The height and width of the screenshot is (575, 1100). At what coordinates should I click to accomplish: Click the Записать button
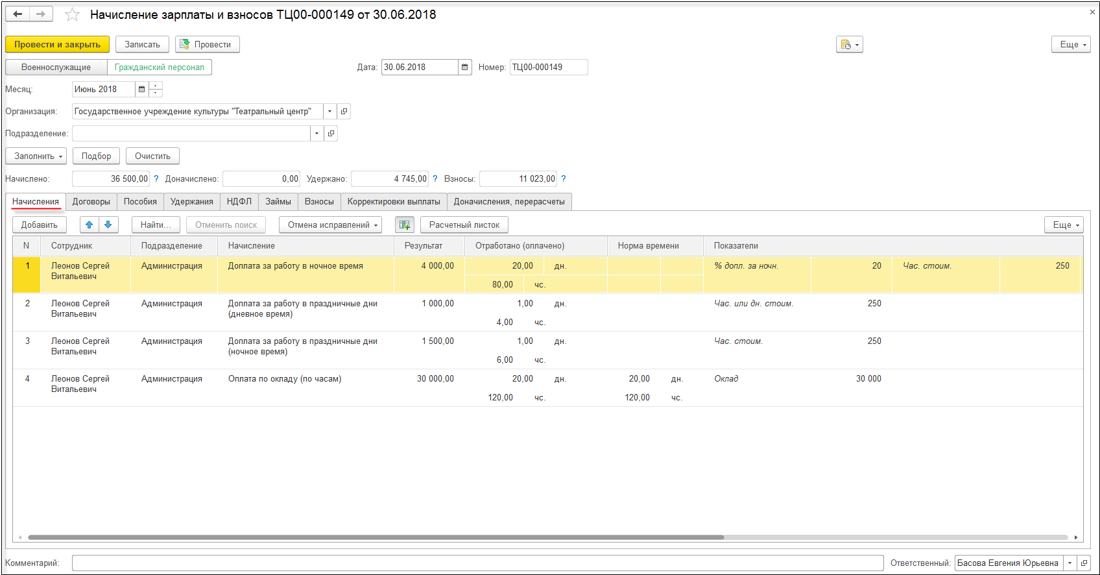click(x=142, y=45)
